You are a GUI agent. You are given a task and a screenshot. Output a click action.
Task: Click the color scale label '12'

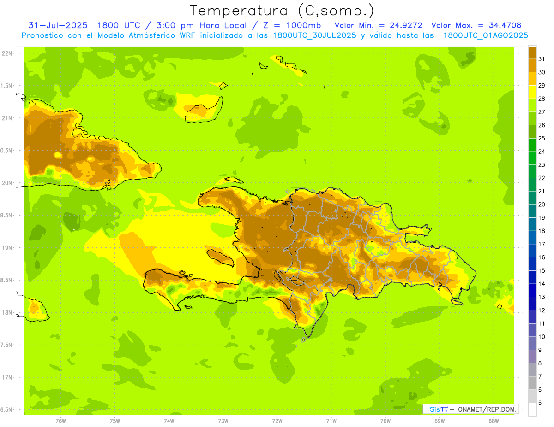point(542,310)
